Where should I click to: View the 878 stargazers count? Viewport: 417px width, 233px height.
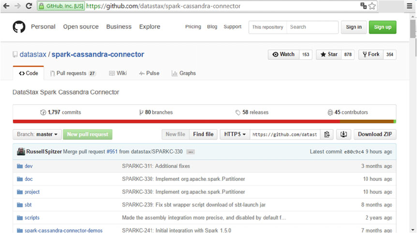(348, 55)
